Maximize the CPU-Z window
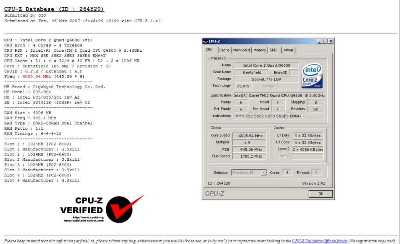 pyautogui.click(x=325, y=41)
